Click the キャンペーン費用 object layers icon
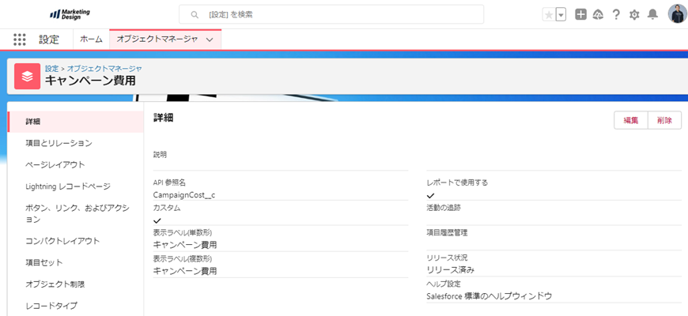 pos(27,76)
